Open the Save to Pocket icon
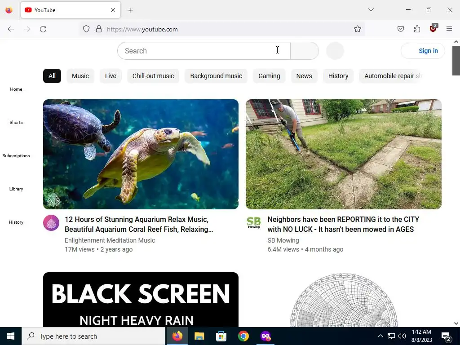This screenshot has width=460, height=345. point(400,29)
